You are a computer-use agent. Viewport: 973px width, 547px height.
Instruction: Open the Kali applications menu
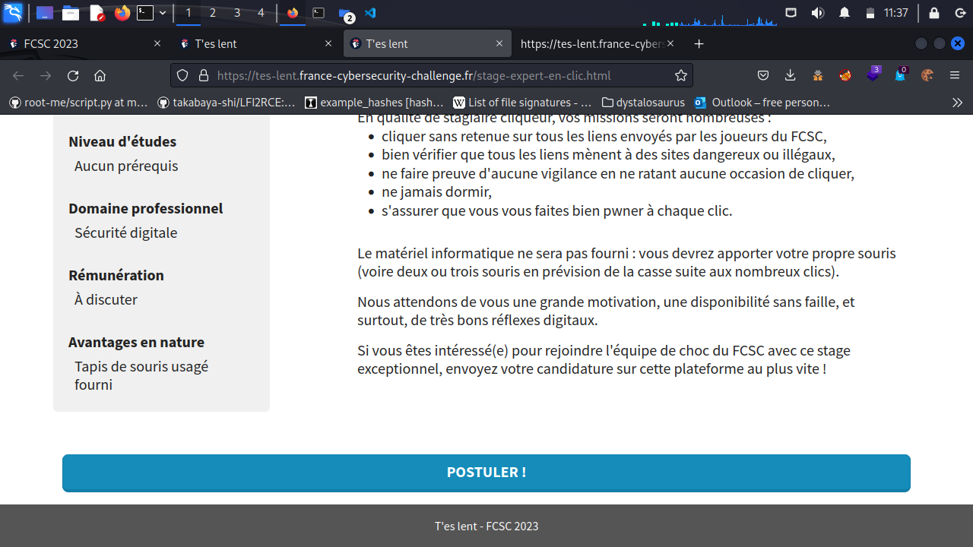pos(13,13)
